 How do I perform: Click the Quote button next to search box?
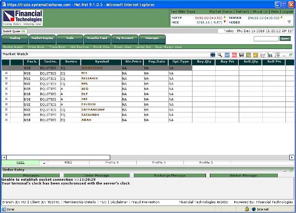tap(285, 38)
